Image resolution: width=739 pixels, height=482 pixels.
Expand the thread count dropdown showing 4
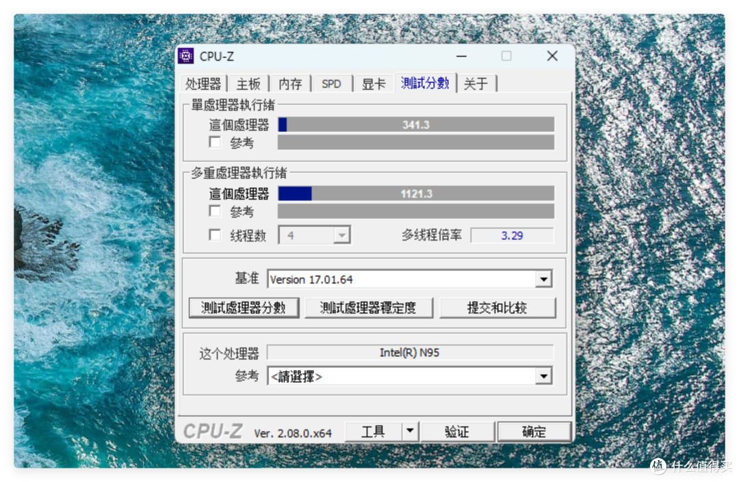click(342, 235)
